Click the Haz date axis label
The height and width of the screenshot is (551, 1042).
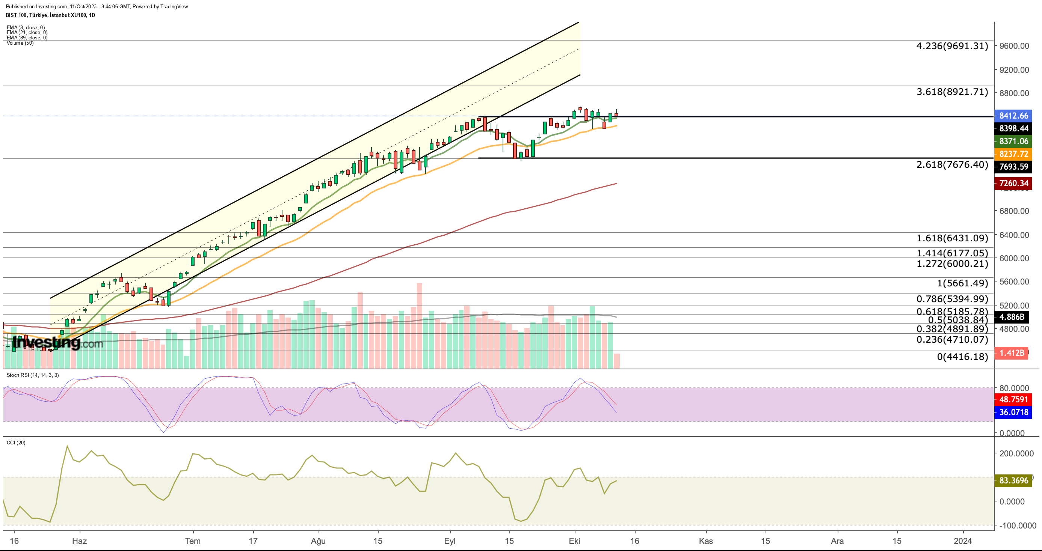click(79, 541)
